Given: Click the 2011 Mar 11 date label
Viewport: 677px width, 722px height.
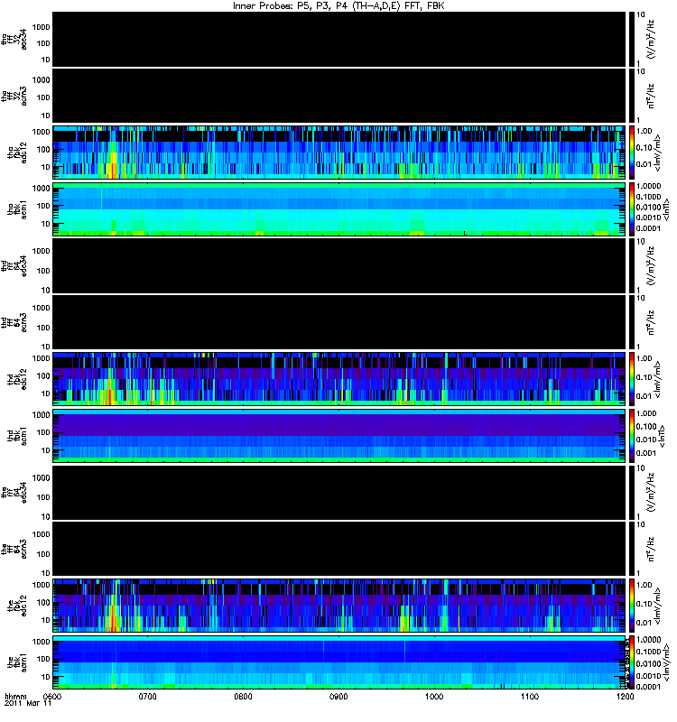Looking at the screenshot, I should tap(28, 704).
